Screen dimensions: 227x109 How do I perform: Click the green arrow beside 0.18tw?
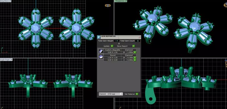[x=135, y=57]
